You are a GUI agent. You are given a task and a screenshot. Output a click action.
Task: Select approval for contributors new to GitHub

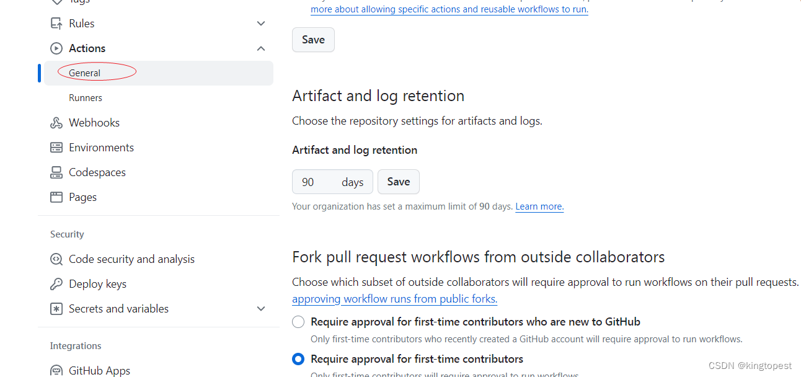tap(298, 322)
